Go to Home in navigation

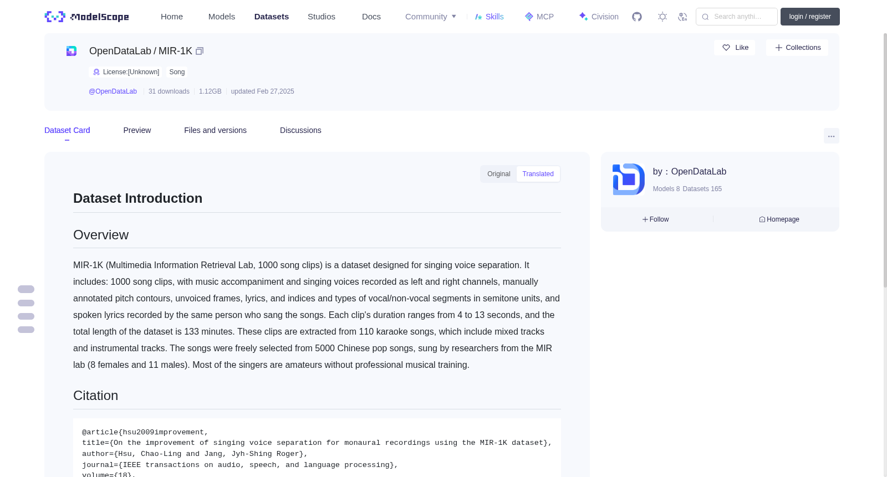click(172, 17)
